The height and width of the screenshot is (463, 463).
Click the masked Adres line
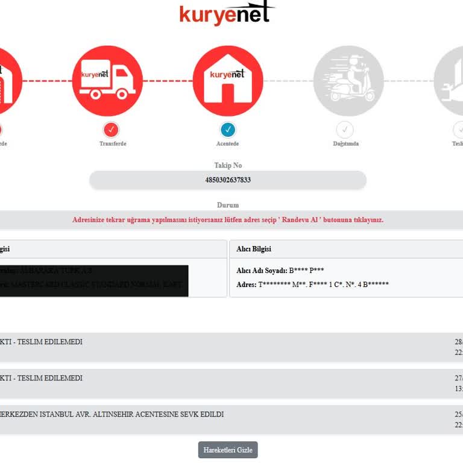pos(312,285)
